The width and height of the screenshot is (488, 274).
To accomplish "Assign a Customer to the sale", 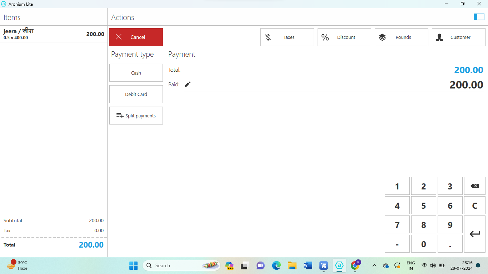I will point(459,37).
